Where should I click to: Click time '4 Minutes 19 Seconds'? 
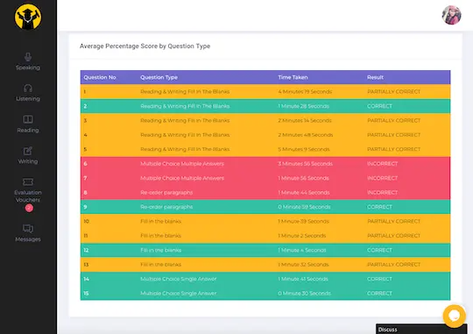[x=305, y=91]
